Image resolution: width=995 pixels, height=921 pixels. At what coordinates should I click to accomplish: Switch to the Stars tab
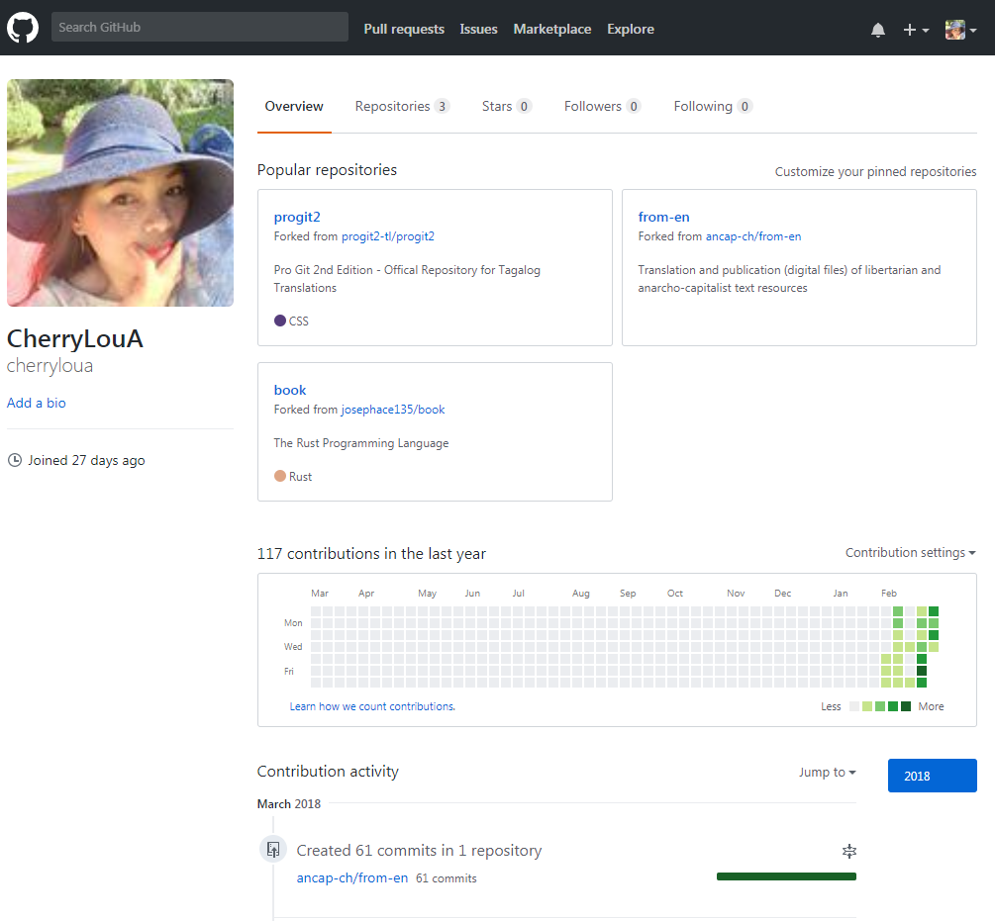[506, 107]
